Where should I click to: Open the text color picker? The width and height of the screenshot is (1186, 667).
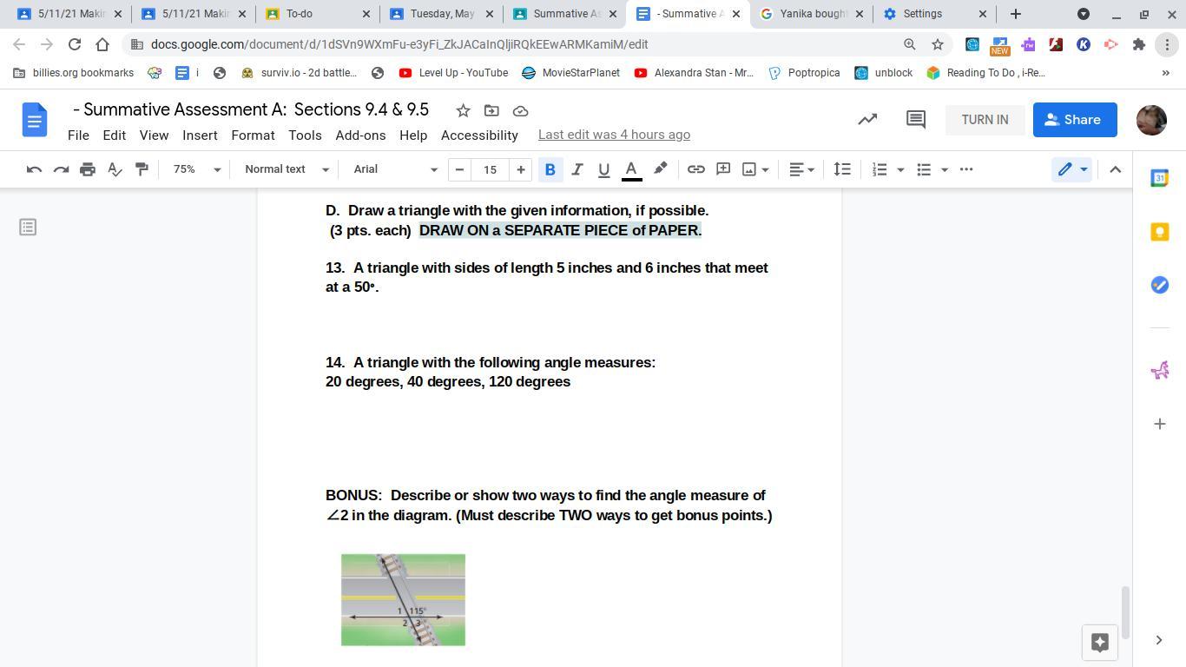coord(631,169)
